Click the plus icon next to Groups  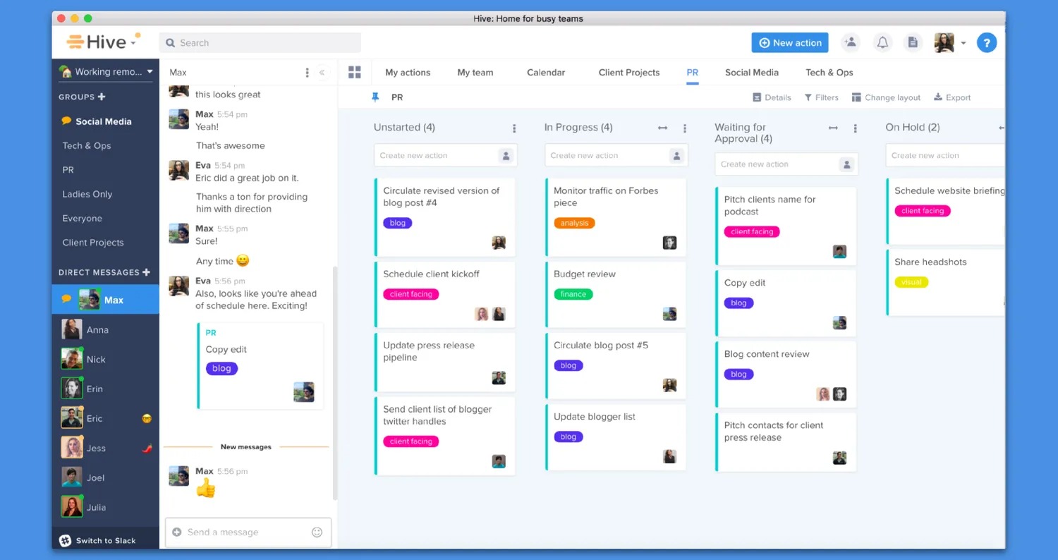(x=102, y=97)
